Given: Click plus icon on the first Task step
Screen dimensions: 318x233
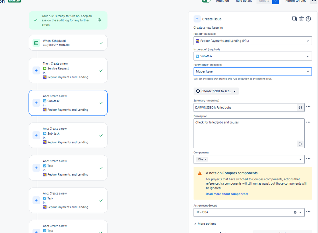Looking at the screenshot, I should pyautogui.click(x=36, y=168).
